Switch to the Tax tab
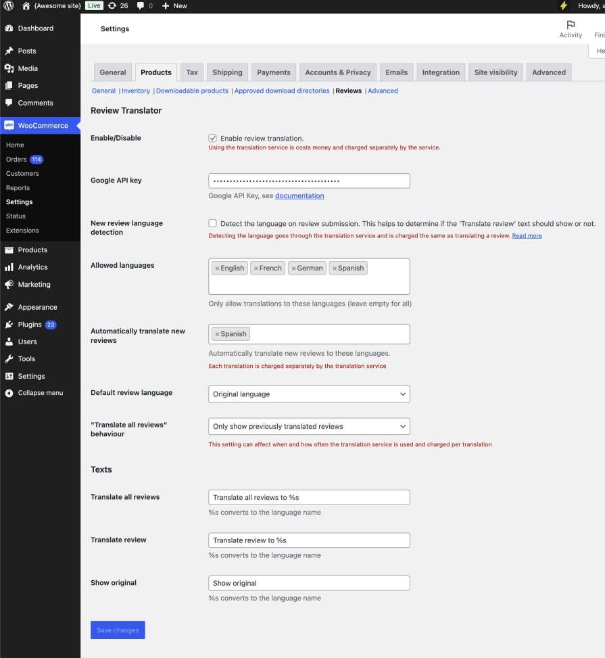The height and width of the screenshot is (658, 605). [192, 72]
